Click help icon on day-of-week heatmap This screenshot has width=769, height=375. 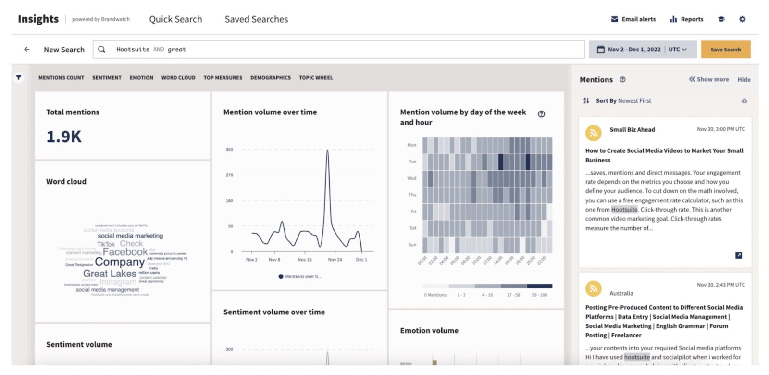coord(541,114)
